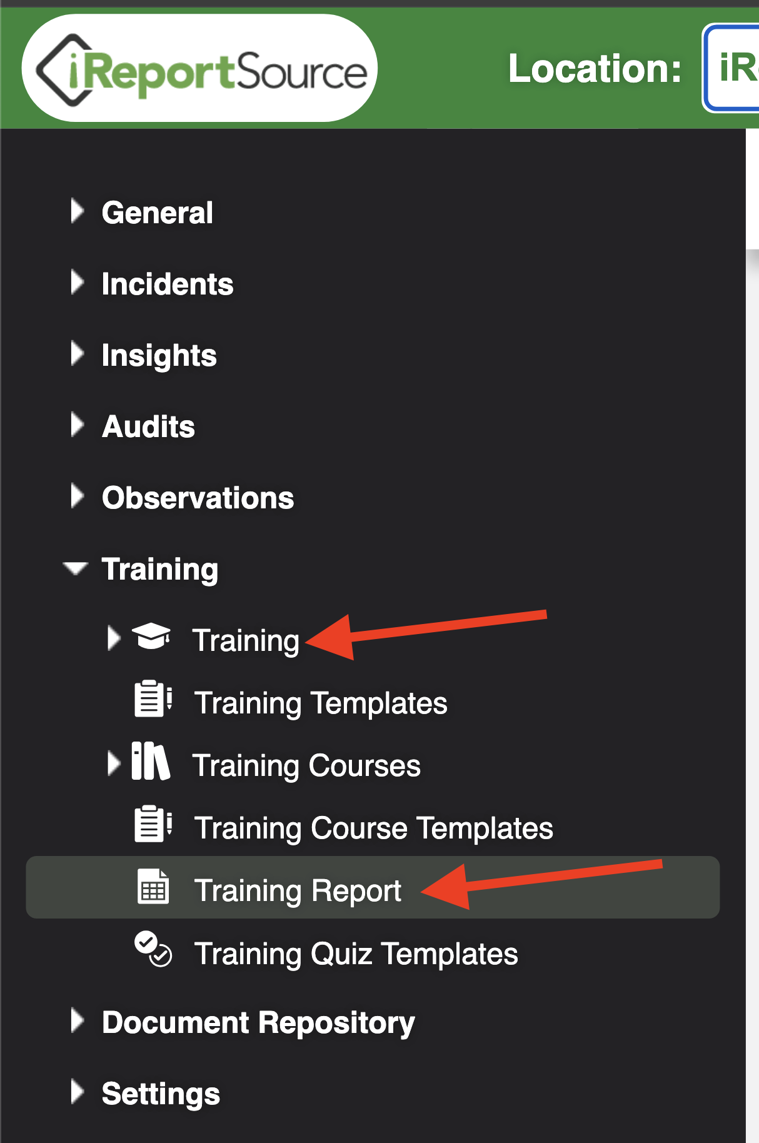Click the iReportSource logo
This screenshot has width=759, height=1143.
point(200,68)
